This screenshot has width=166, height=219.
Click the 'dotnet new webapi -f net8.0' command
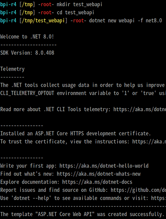(x=126, y=21)
